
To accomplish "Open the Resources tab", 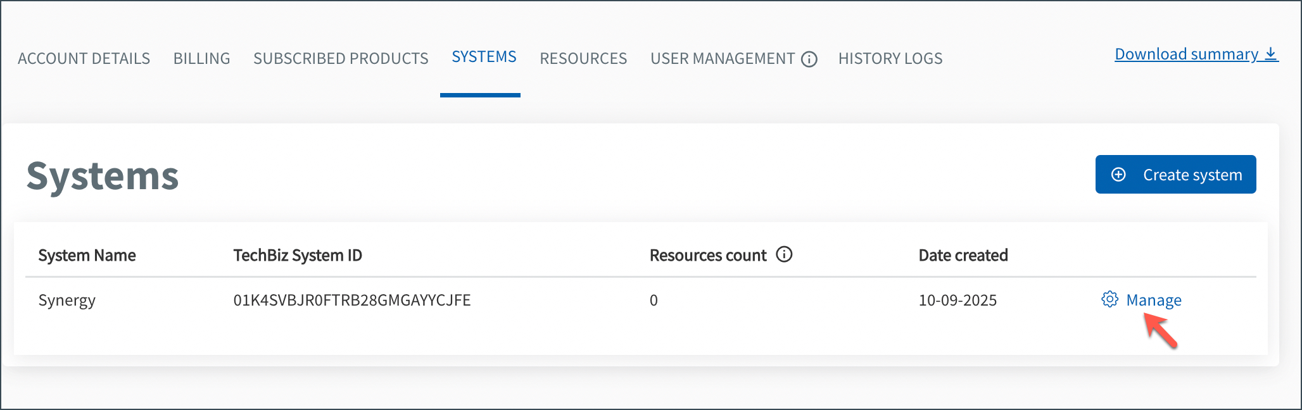I will pos(583,59).
